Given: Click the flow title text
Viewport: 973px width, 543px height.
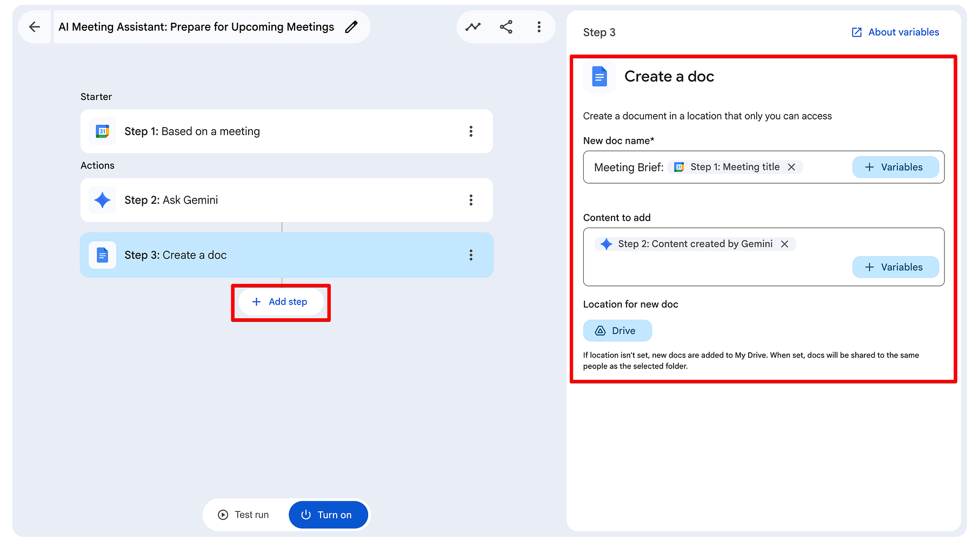Looking at the screenshot, I should pos(196,27).
